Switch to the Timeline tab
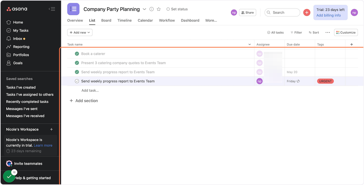 [x=125, y=21]
